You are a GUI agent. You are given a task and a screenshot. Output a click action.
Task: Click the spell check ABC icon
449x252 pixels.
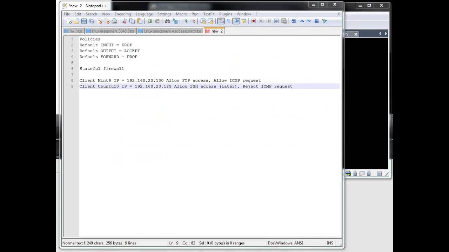324,21
